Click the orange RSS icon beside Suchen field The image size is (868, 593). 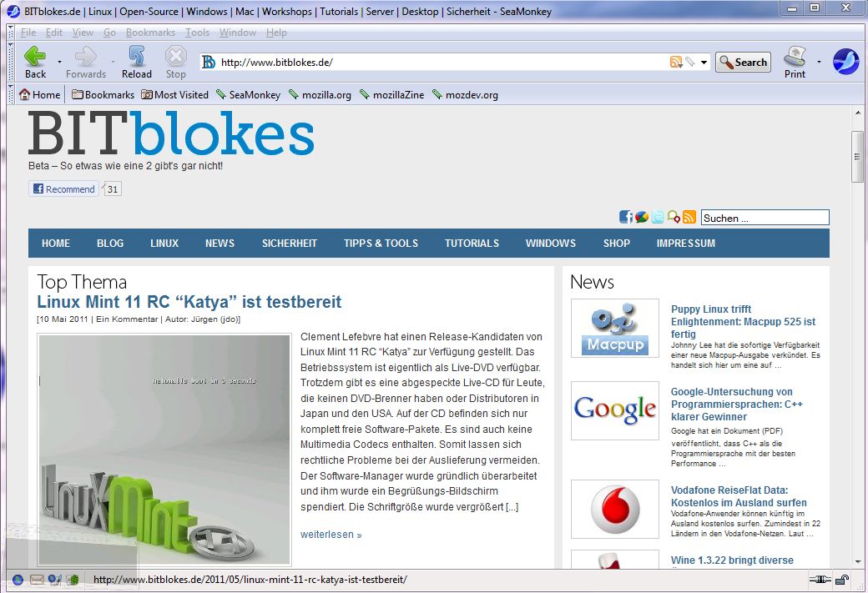coord(689,217)
